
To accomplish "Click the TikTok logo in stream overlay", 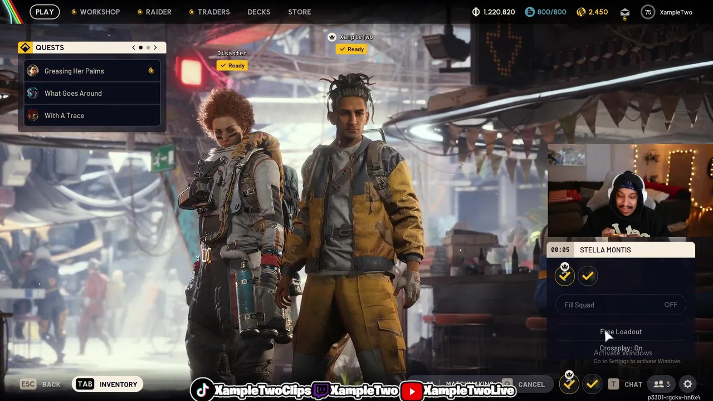I will (x=203, y=390).
